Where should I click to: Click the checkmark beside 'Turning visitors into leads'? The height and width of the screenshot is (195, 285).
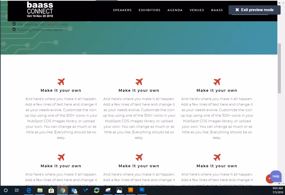coord(14,29)
